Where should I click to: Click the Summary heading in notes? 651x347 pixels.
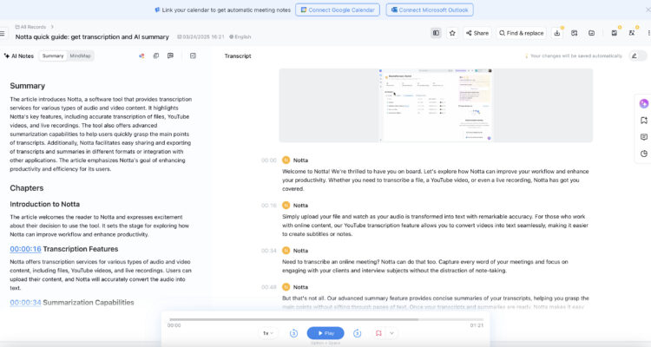[28, 86]
